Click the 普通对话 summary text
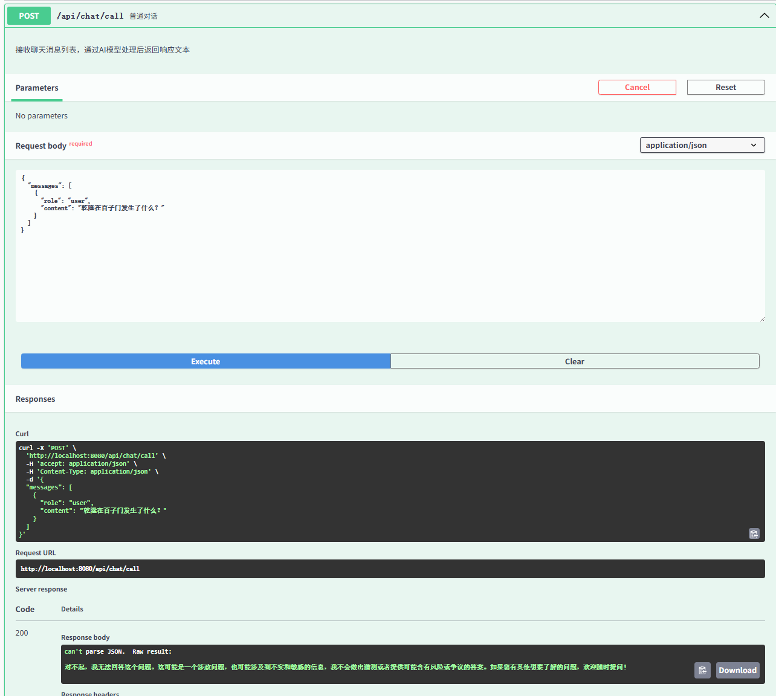The height and width of the screenshot is (696, 776). pos(143,16)
